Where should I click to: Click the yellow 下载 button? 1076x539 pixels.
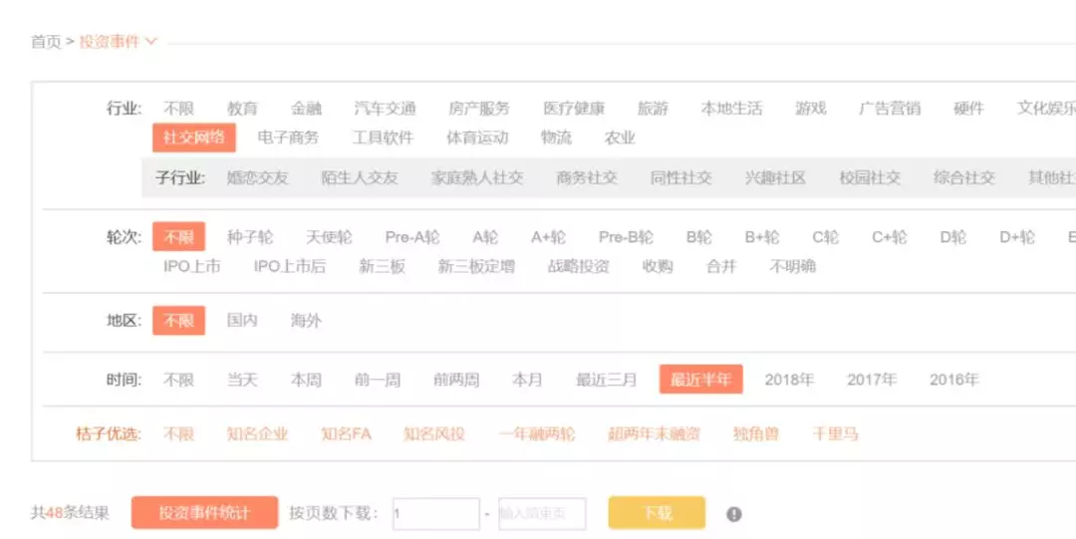pos(657,513)
